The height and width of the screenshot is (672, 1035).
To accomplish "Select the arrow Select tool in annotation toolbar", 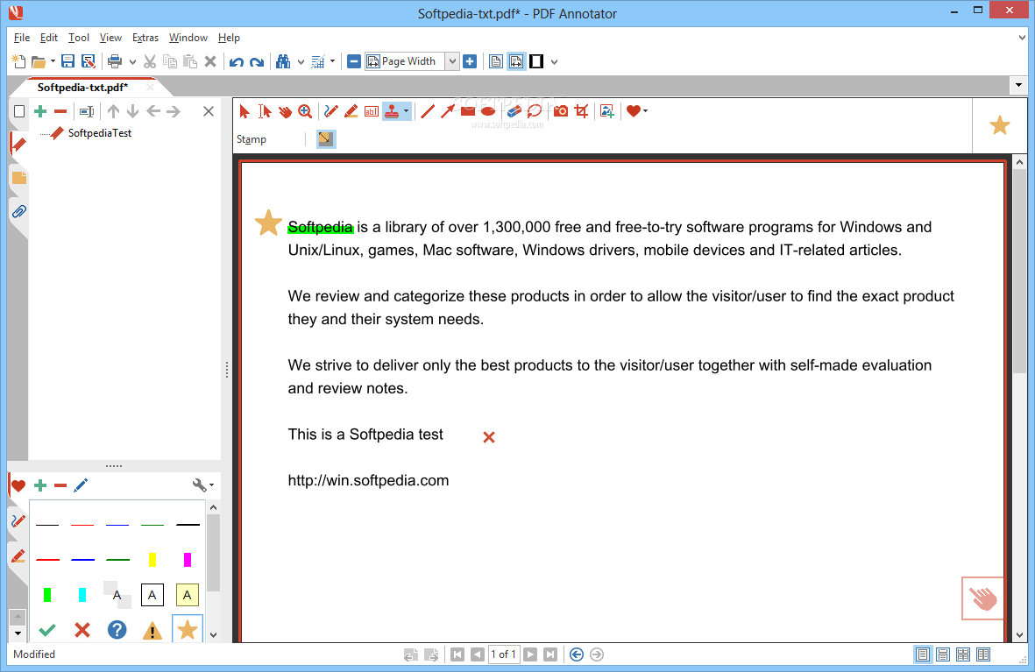I will pos(245,111).
